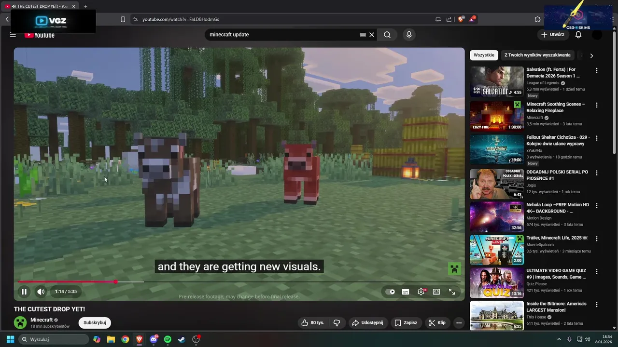Open Steam from the taskbar
Image resolution: width=618 pixels, height=347 pixels.
pos(182,339)
